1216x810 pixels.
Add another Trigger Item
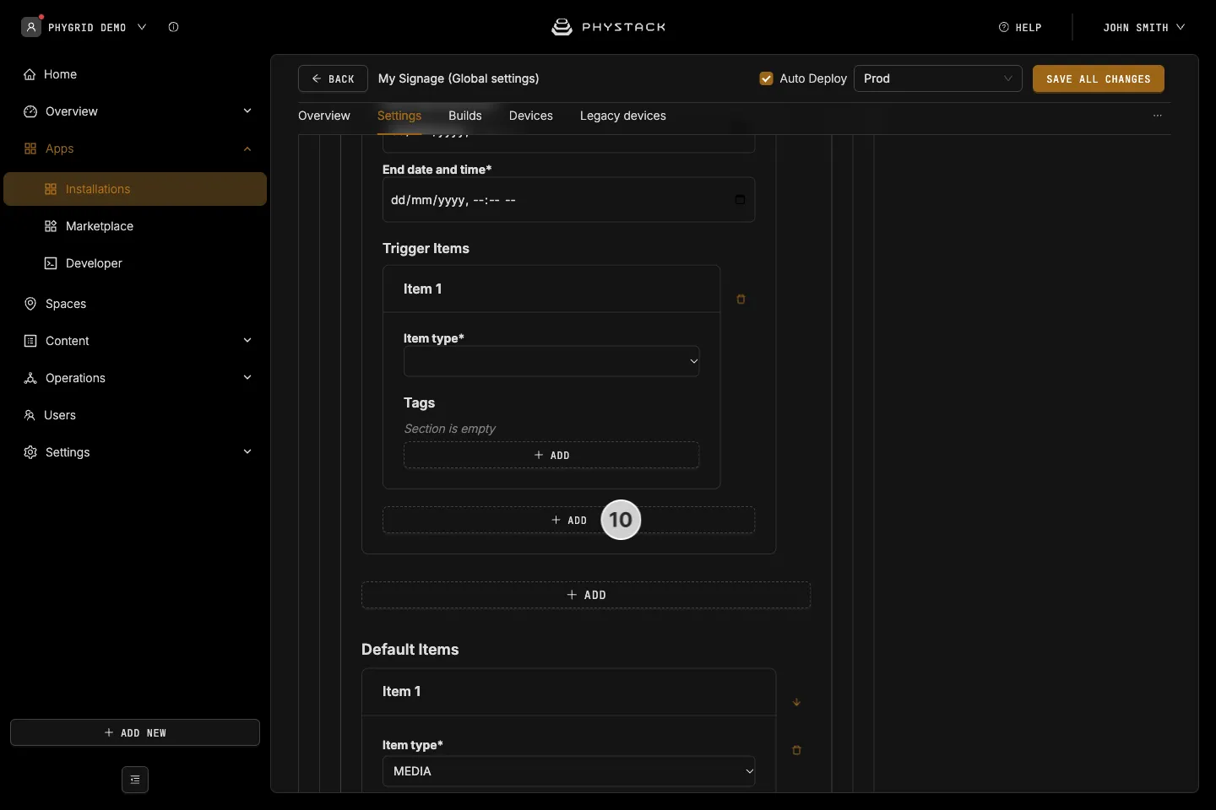click(x=569, y=520)
